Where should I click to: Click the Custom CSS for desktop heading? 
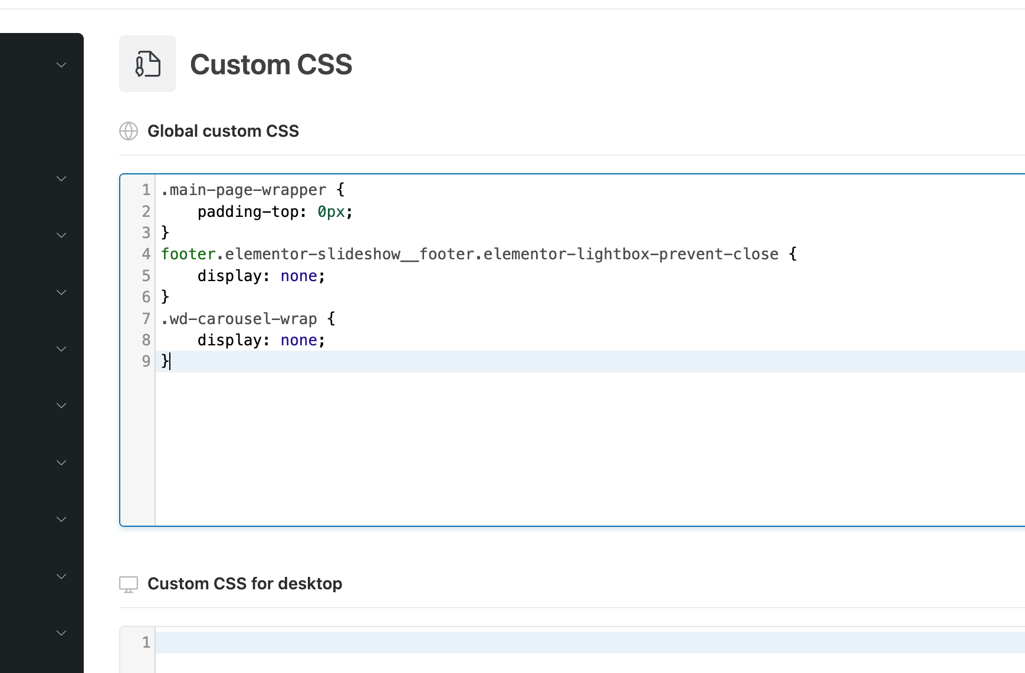tap(245, 583)
